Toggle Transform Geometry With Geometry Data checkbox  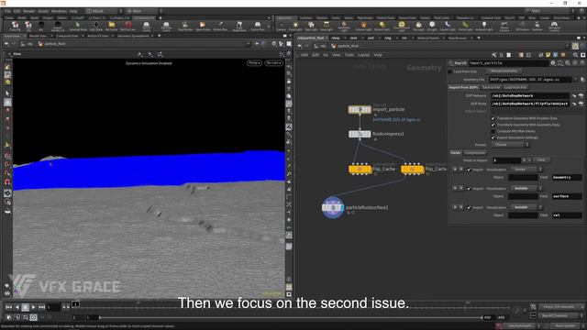tap(493, 125)
